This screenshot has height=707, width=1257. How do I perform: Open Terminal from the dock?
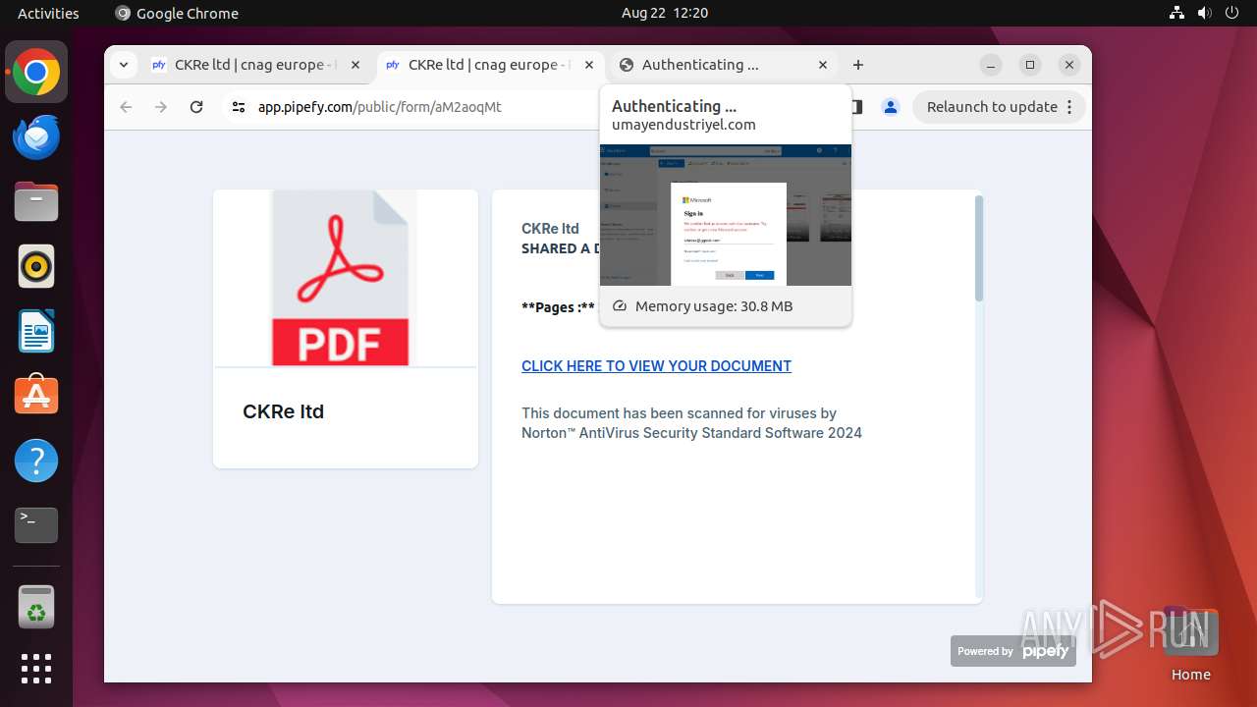click(36, 525)
